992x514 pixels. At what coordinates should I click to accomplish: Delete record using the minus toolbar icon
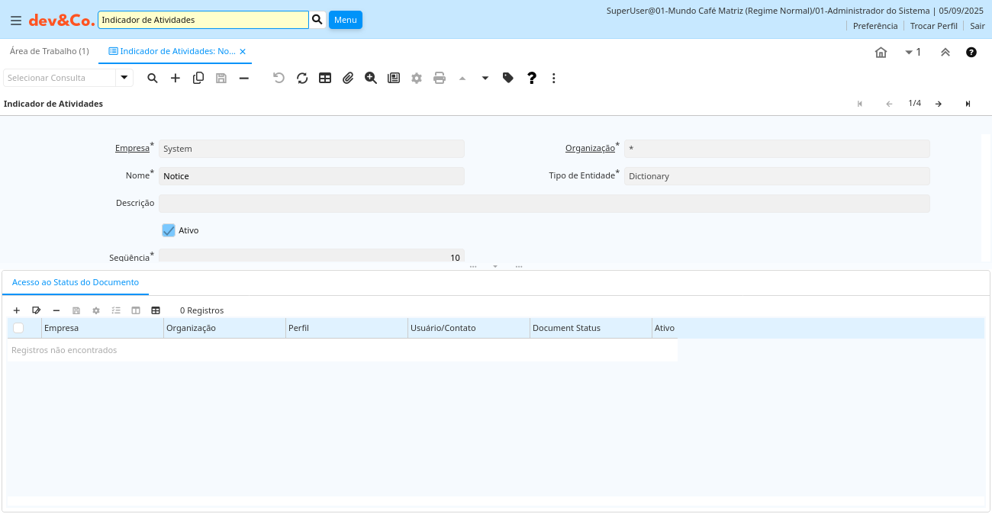[244, 78]
